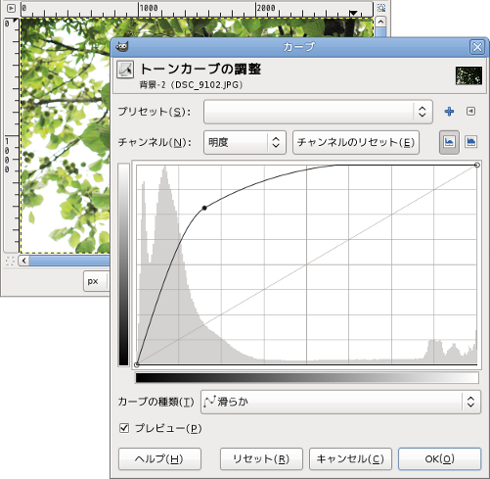Click the navigation icon at bottom-left corner
490x479 pixels.
click(10, 261)
